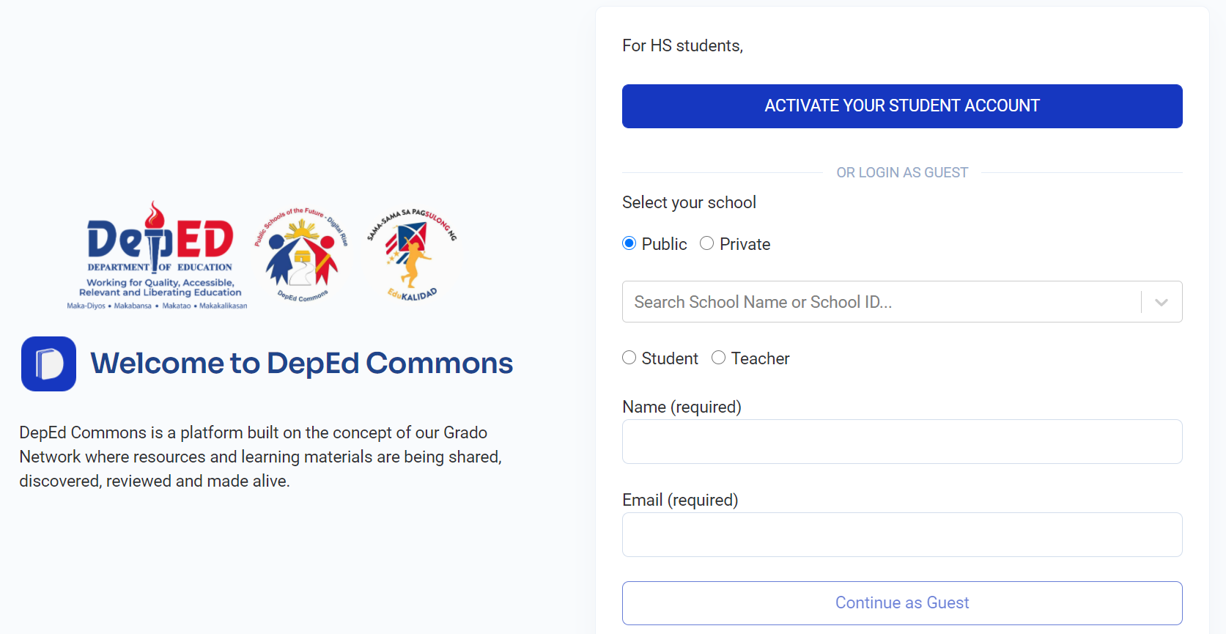The image size is (1226, 634).
Task: Focus the Name required input field
Action: point(901,441)
